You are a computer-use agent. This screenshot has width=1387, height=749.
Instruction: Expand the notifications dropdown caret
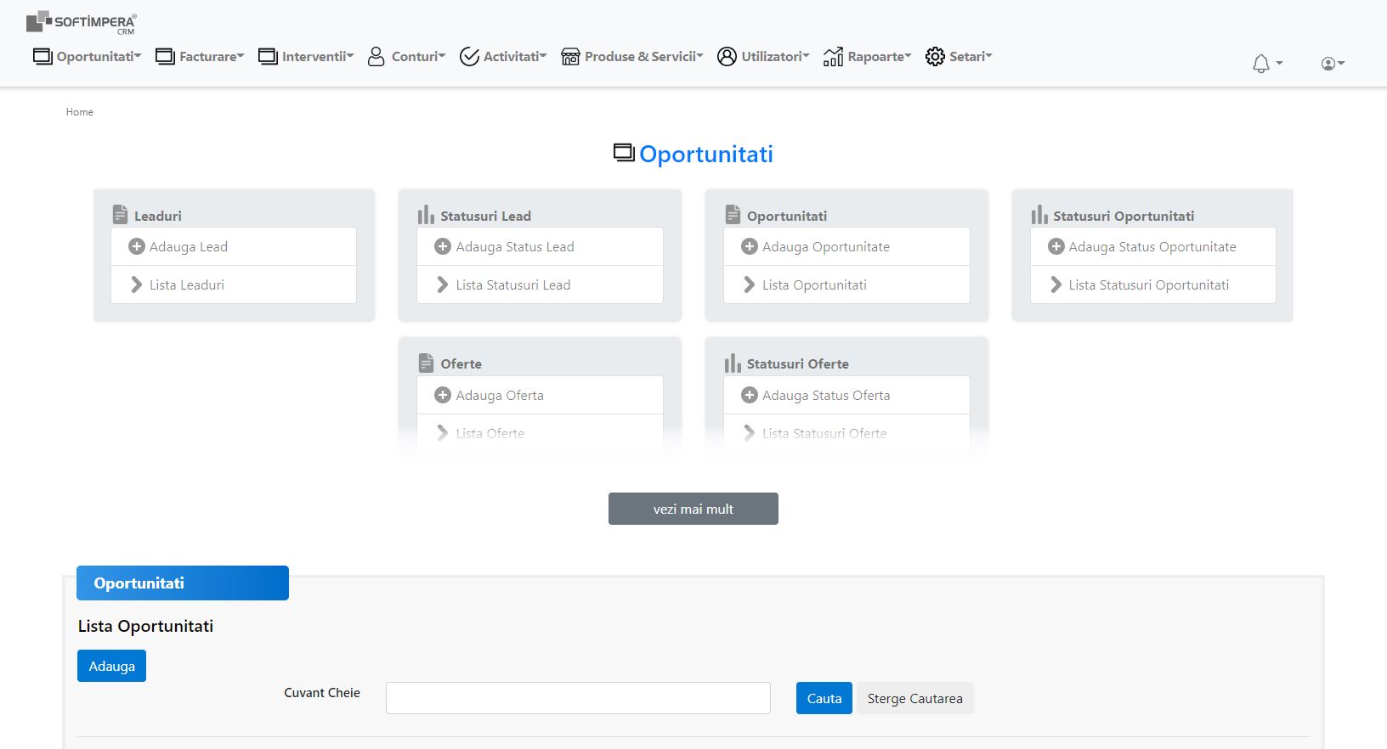click(1279, 63)
